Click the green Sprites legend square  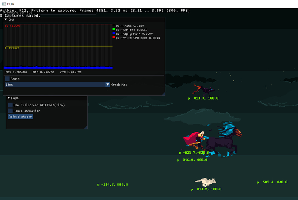114,30
